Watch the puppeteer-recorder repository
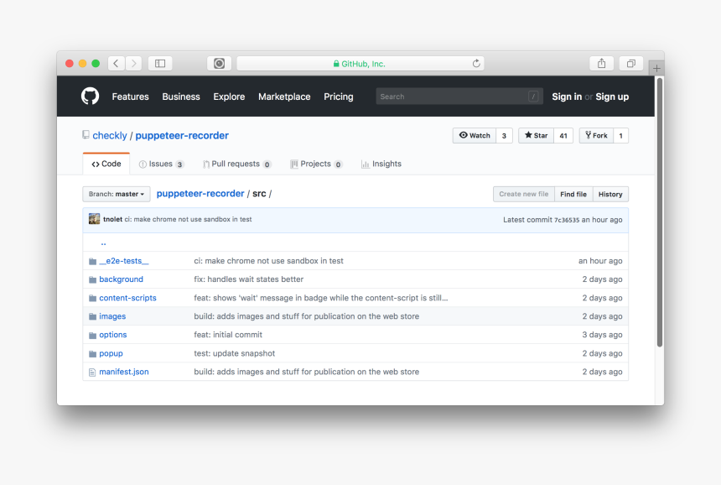This screenshot has height=485, width=721. [x=474, y=136]
